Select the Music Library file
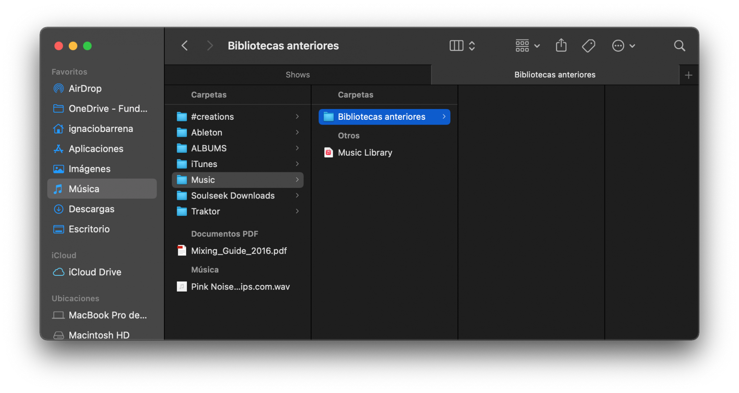Image resolution: width=739 pixels, height=393 pixels. [365, 153]
